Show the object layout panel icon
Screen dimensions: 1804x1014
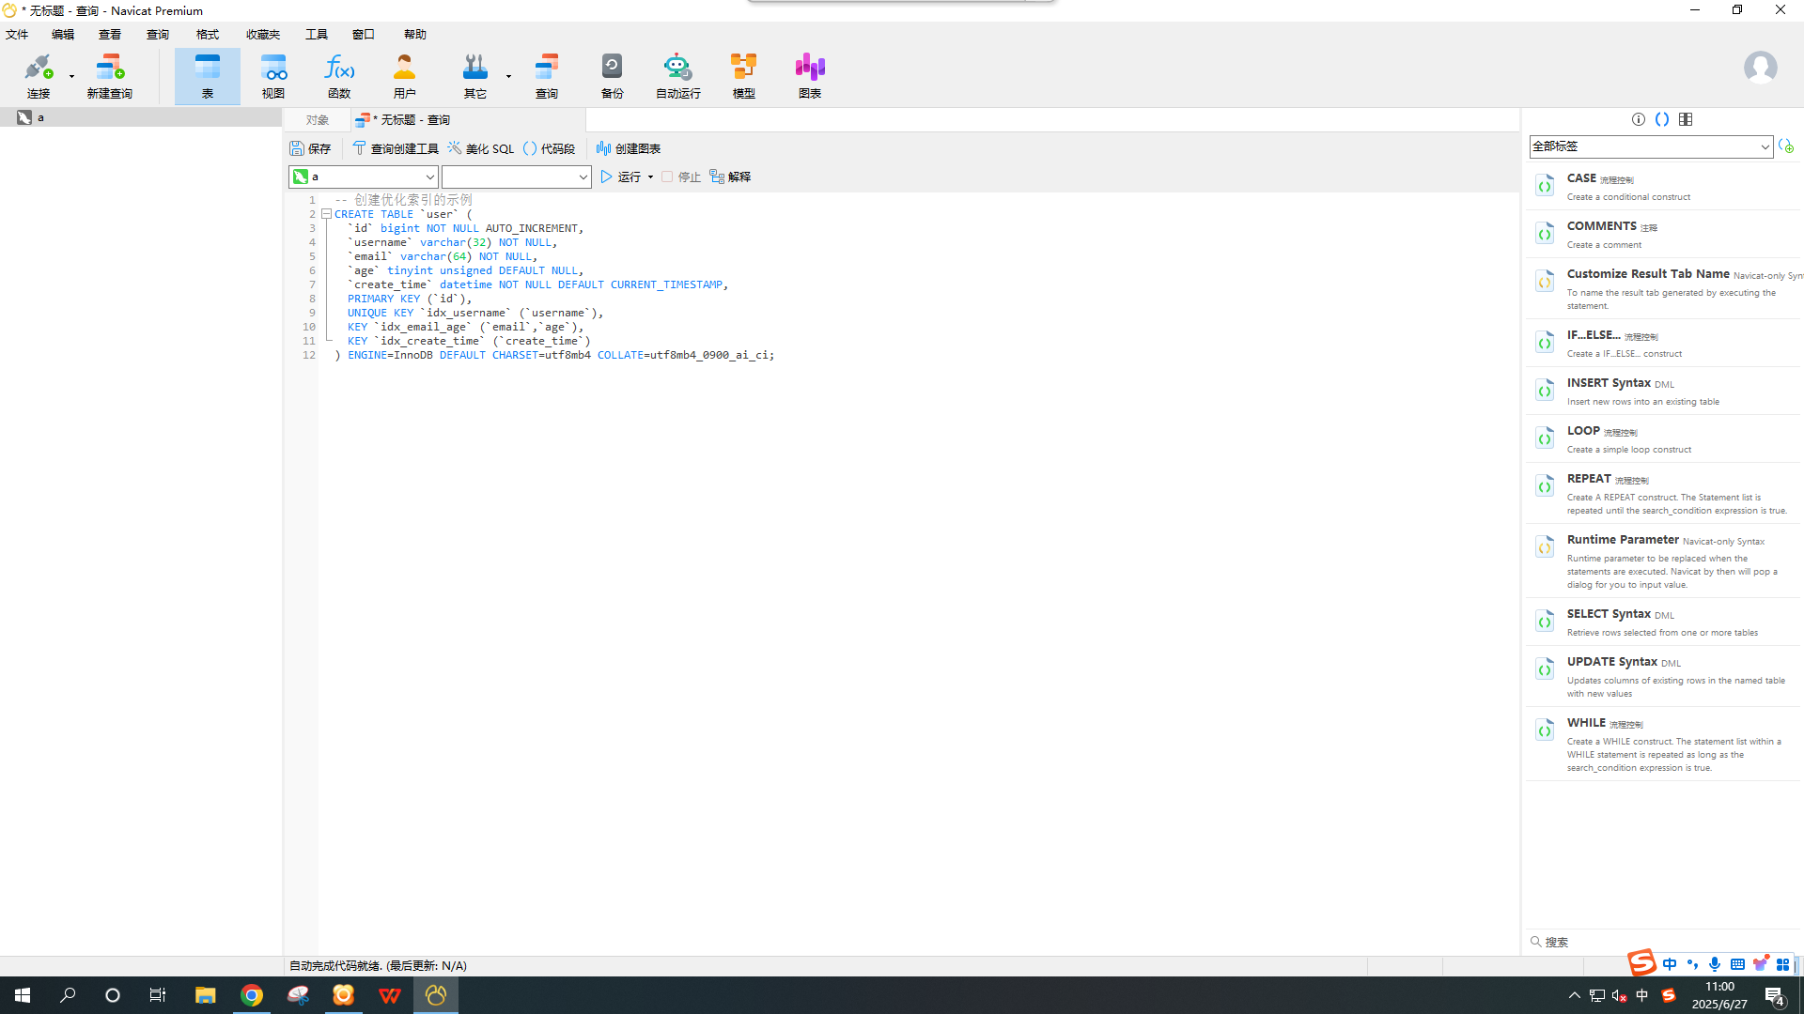1686,119
